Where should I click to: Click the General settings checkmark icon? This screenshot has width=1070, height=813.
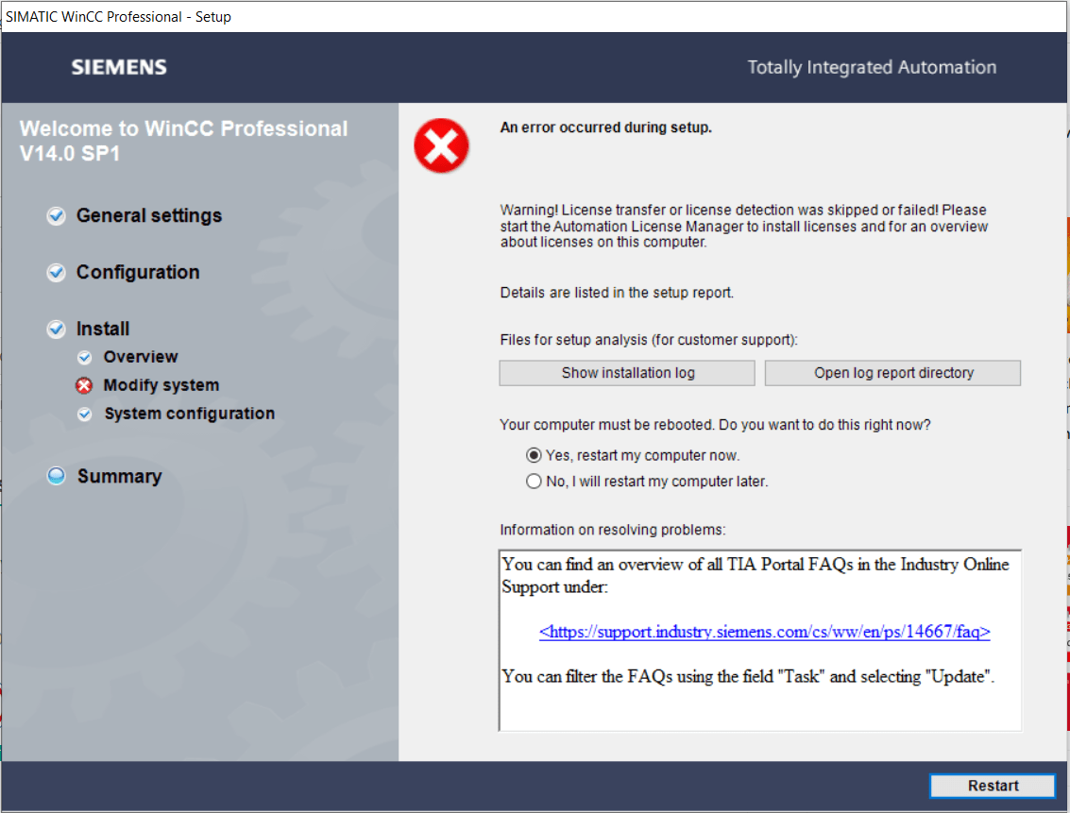57,216
